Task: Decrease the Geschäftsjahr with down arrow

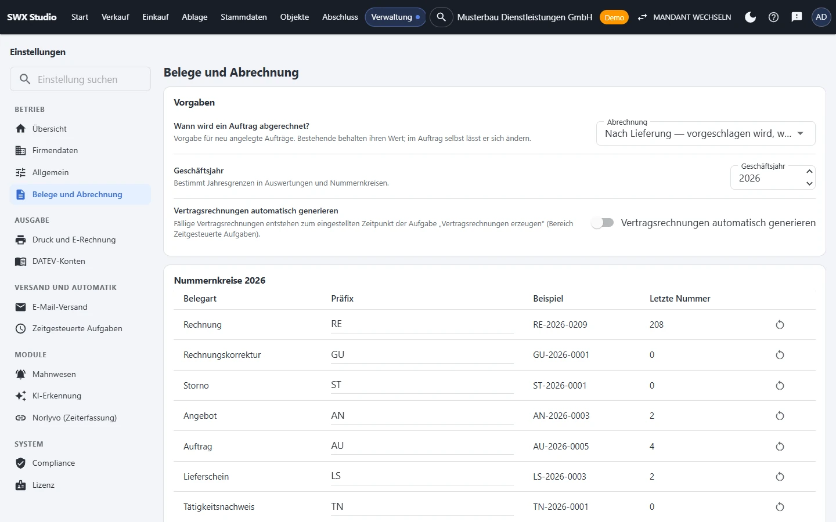Action: (809, 184)
